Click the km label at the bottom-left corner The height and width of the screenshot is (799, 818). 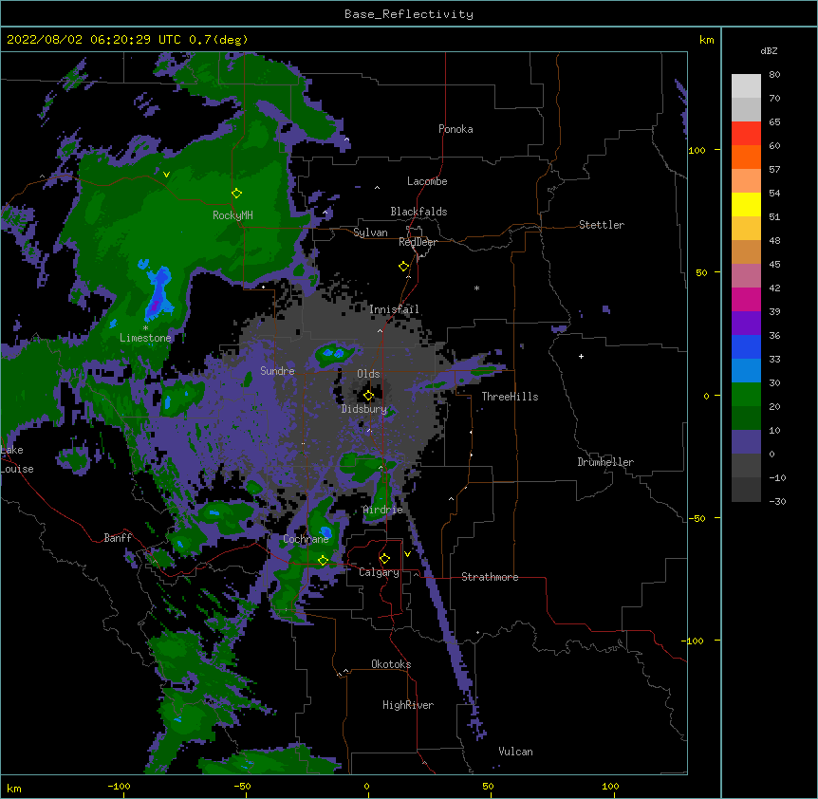[x=14, y=789]
